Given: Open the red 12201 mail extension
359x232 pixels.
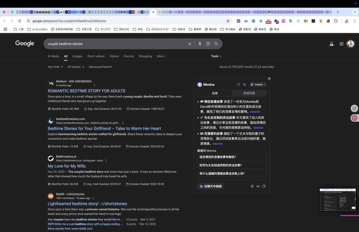Looking at the screenshot, I should click(268, 21).
